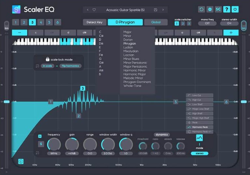Select scale switcher slot 1

tap(177, 24)
